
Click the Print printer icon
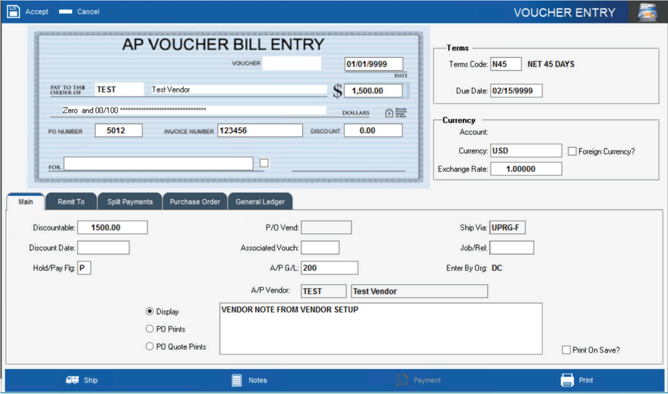[x=567, y=380]
